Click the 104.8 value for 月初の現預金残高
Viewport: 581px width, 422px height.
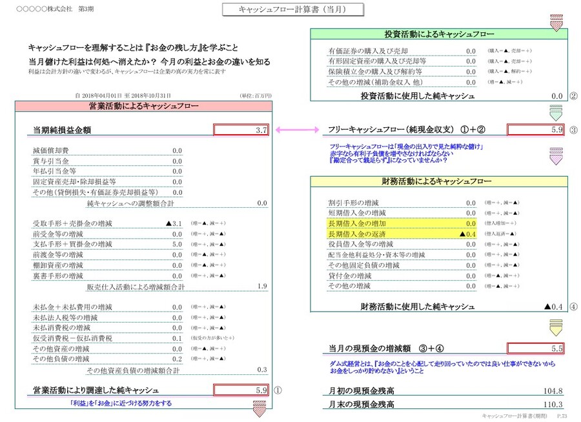pyautogui.click(x=553, y=391)
